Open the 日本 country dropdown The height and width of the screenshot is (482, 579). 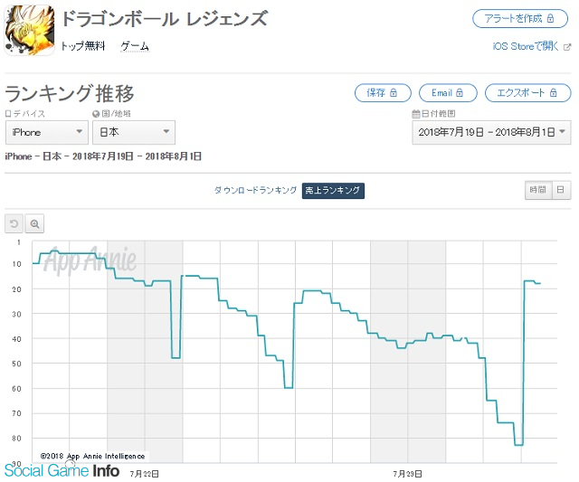(134, 132)
